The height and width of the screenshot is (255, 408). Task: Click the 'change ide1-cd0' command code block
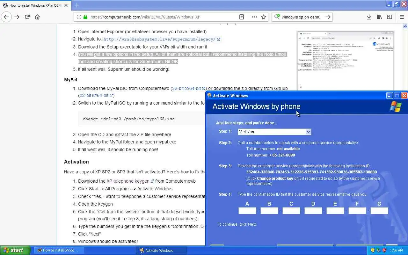[x=142, y=119]
